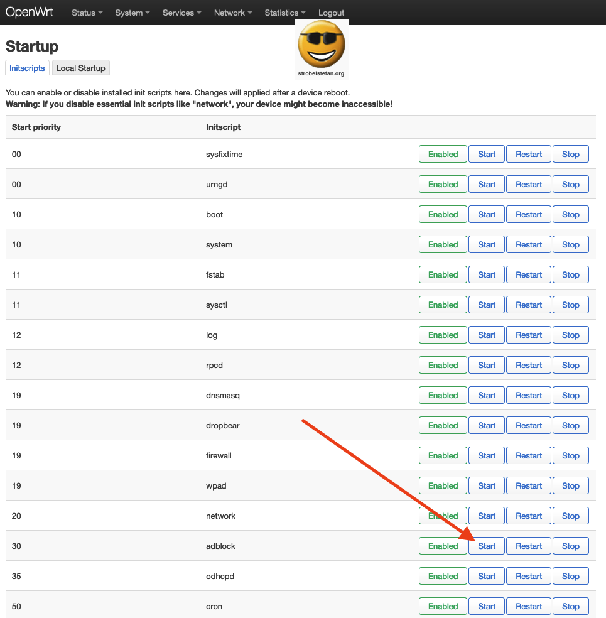Restart the network service
606x618 pixels.
(528, 516)
